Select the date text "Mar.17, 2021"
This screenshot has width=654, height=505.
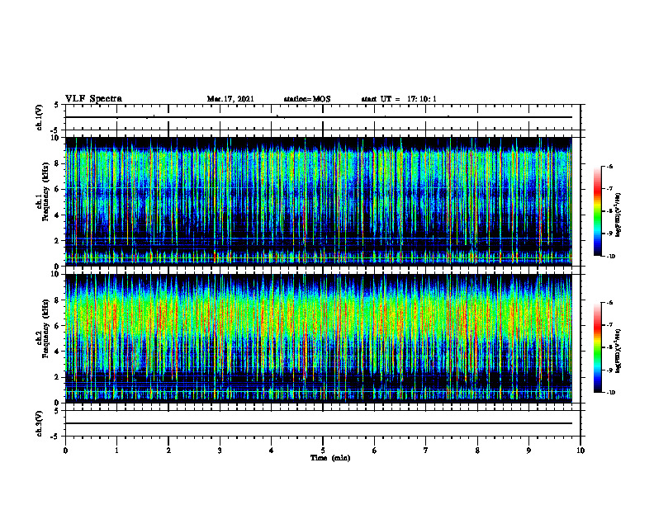(x=230, y=99)
